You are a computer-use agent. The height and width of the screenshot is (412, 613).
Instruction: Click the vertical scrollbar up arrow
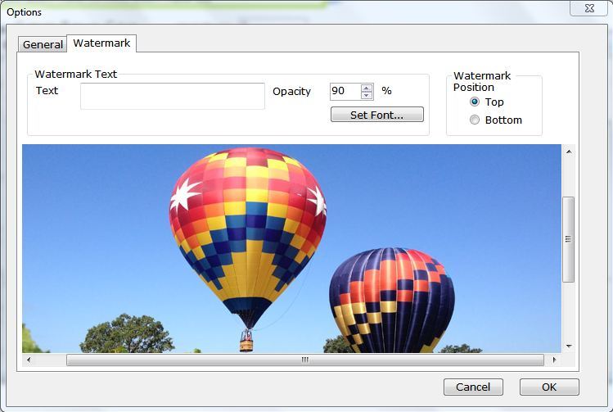pyautogui.click(x=569, y=152)
